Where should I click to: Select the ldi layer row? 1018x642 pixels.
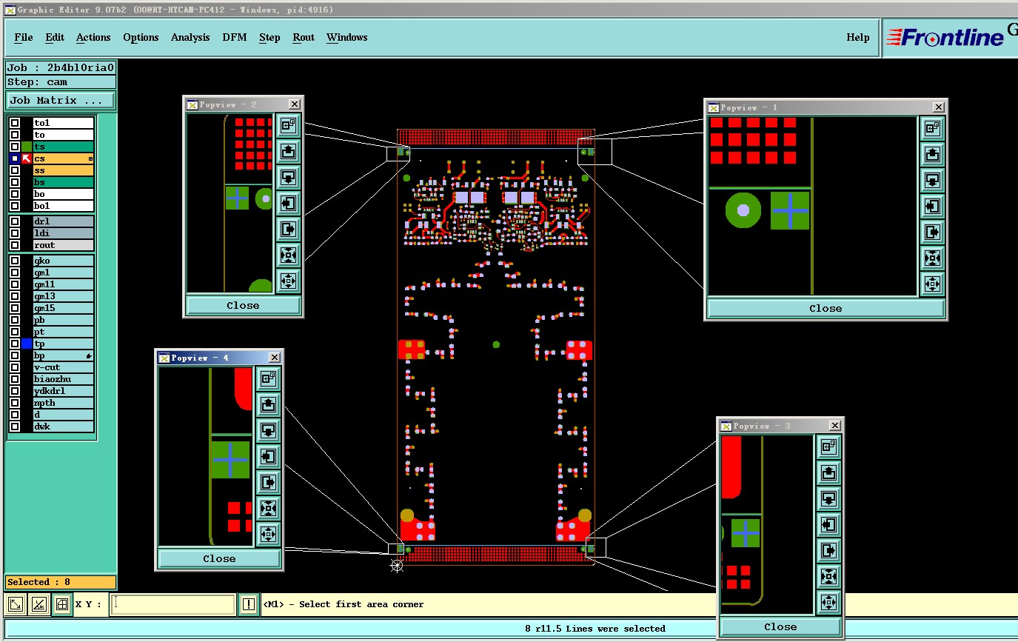coord(64,233)
